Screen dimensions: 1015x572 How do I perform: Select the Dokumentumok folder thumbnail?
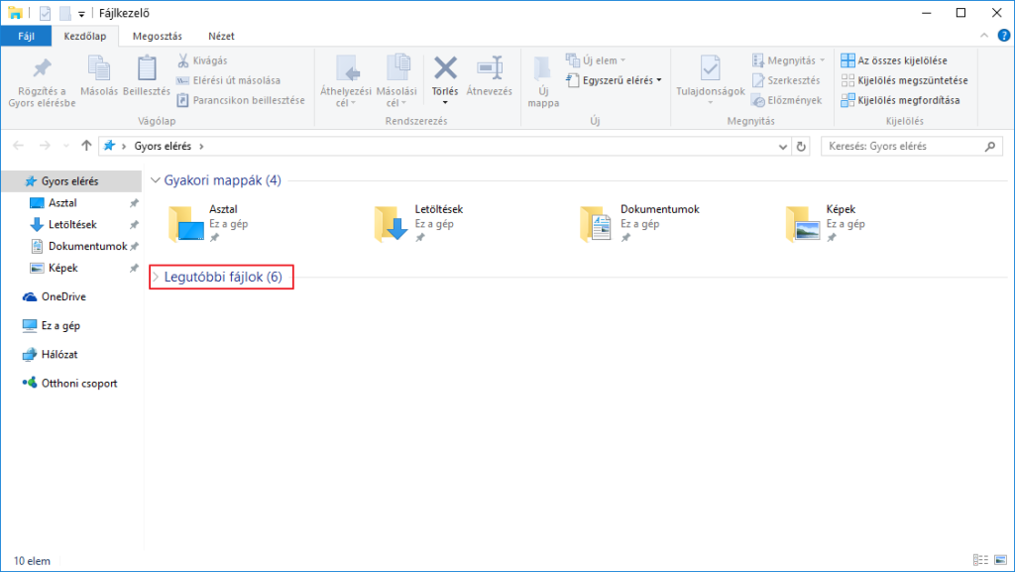(x=596, y=224)
